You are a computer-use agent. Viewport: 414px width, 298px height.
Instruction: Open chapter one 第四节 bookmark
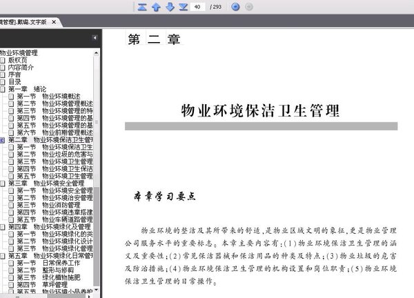coord(55,118)
